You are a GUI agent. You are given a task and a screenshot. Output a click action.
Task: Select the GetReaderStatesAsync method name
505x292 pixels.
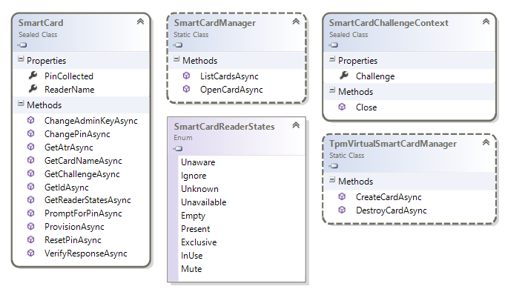pyautogui.click(x=88, y=200)
